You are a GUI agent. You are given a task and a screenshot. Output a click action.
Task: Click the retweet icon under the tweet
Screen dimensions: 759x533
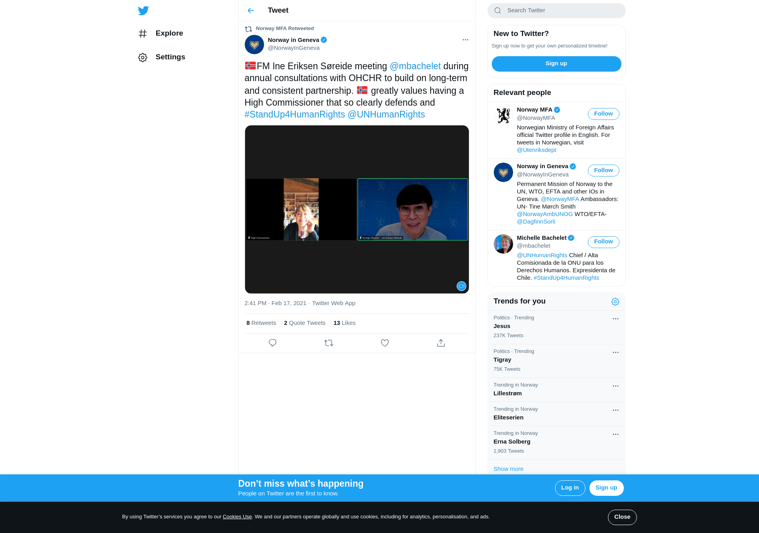coord(329,343)
